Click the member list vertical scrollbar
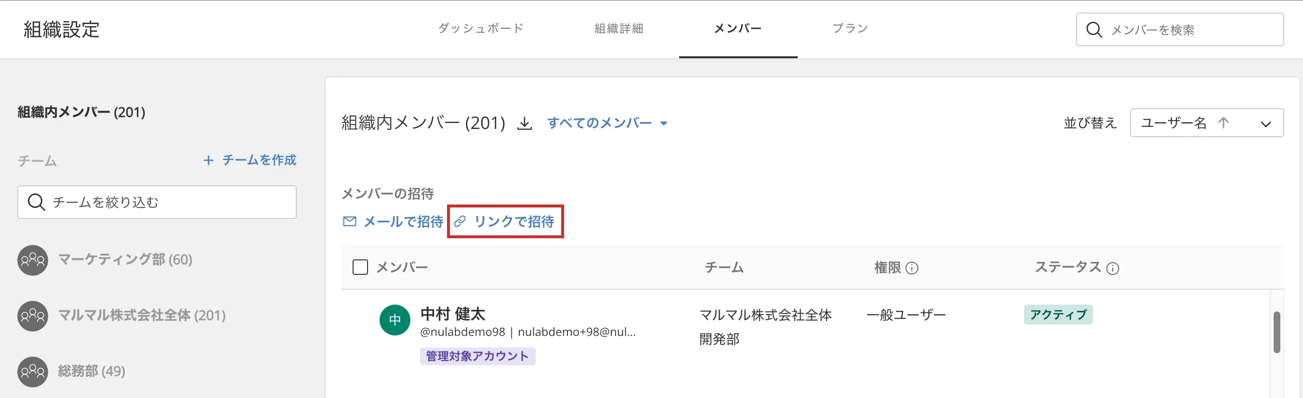 (1276, 332)
